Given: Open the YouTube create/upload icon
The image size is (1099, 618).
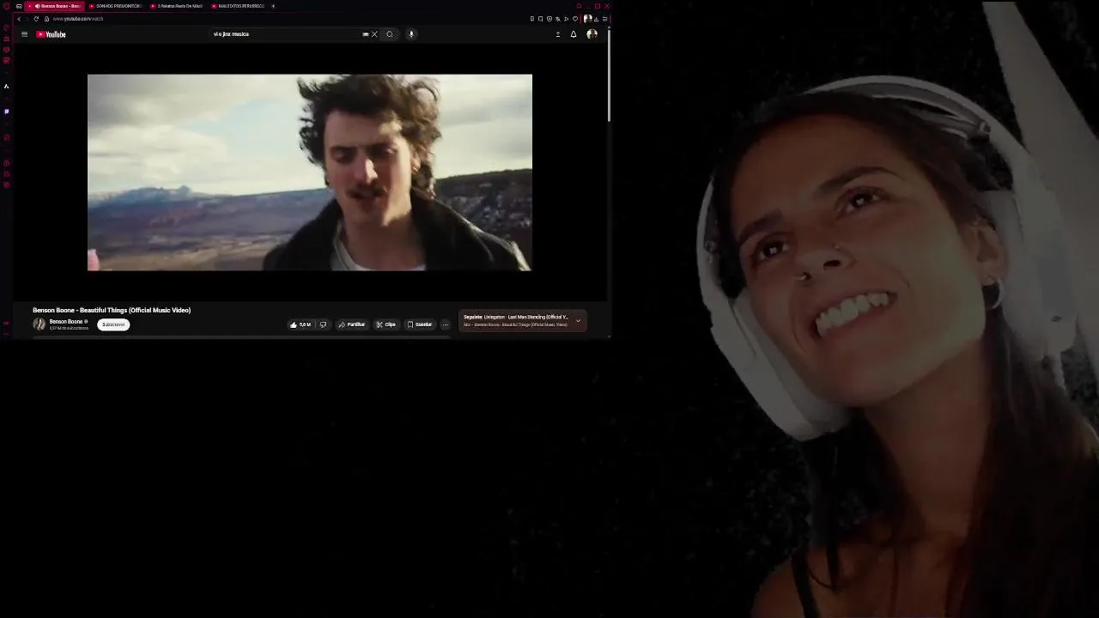Looking at the screenshot, I should click(x=558, y=34).
